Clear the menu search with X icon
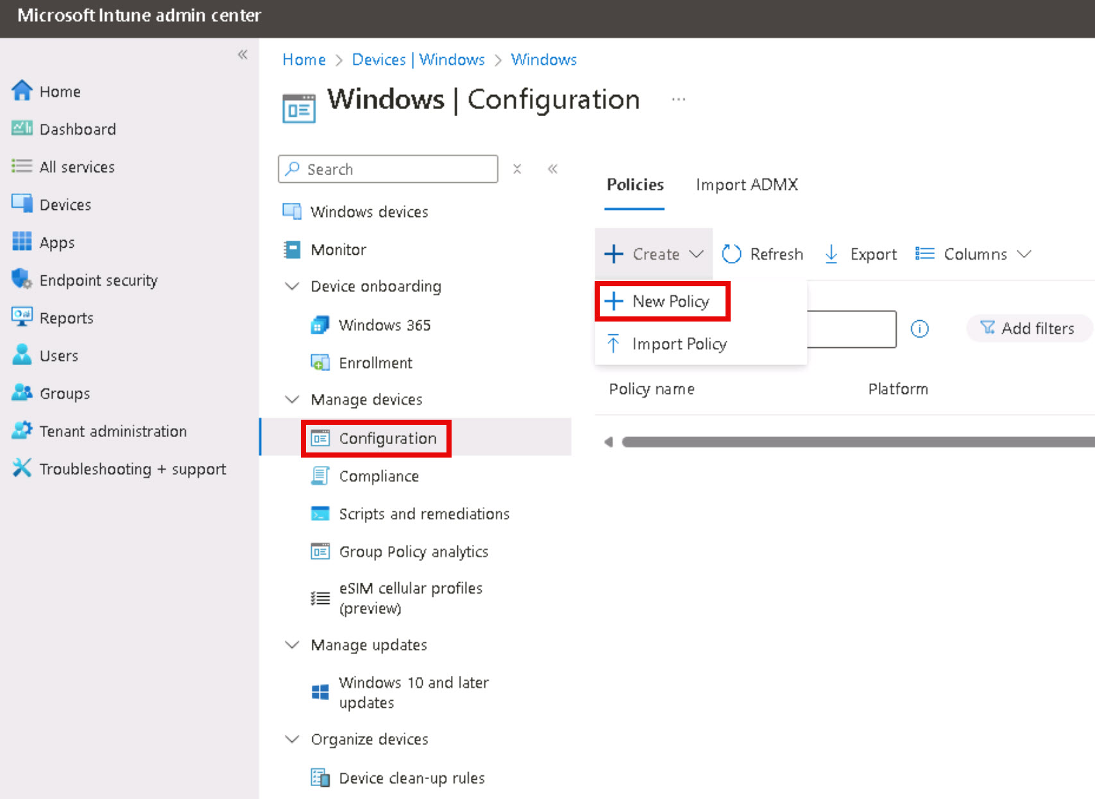Viewport: 1095px width, 799px height. (x=517, y=169)
